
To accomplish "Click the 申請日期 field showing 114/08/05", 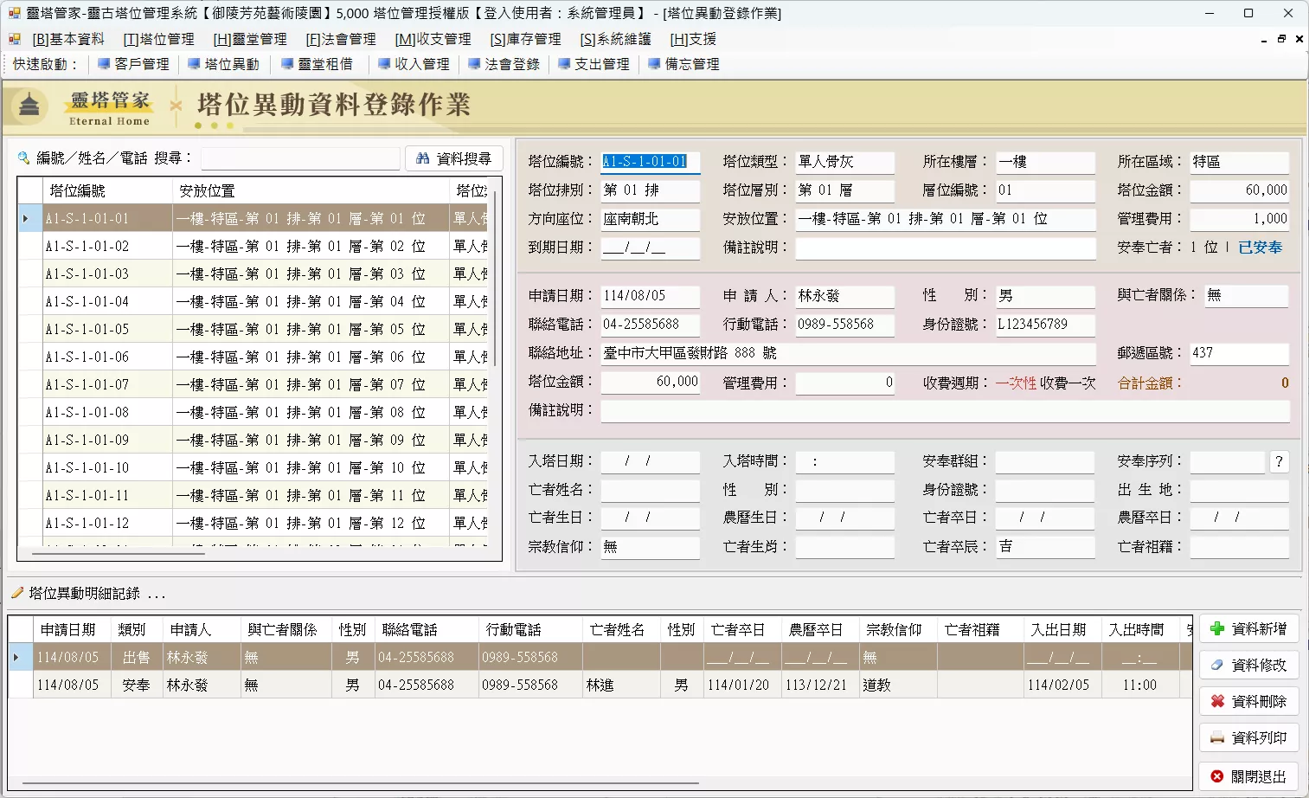I will pos(650,296).
